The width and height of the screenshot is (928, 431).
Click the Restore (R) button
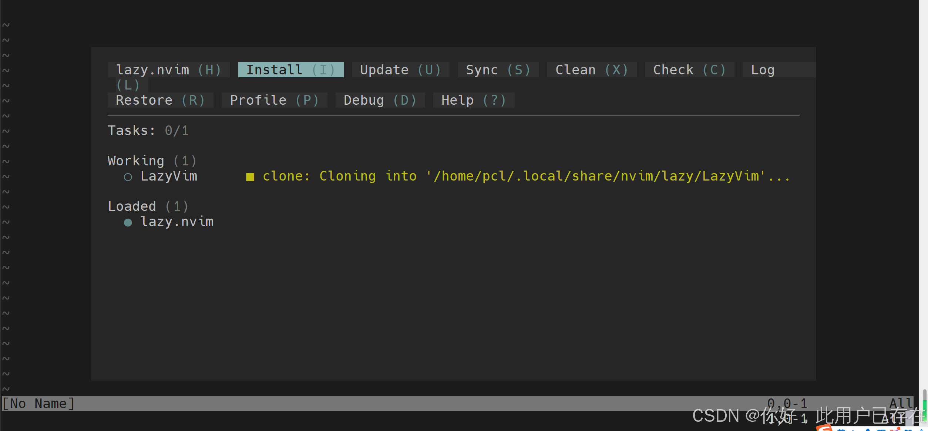coord(160,100)
